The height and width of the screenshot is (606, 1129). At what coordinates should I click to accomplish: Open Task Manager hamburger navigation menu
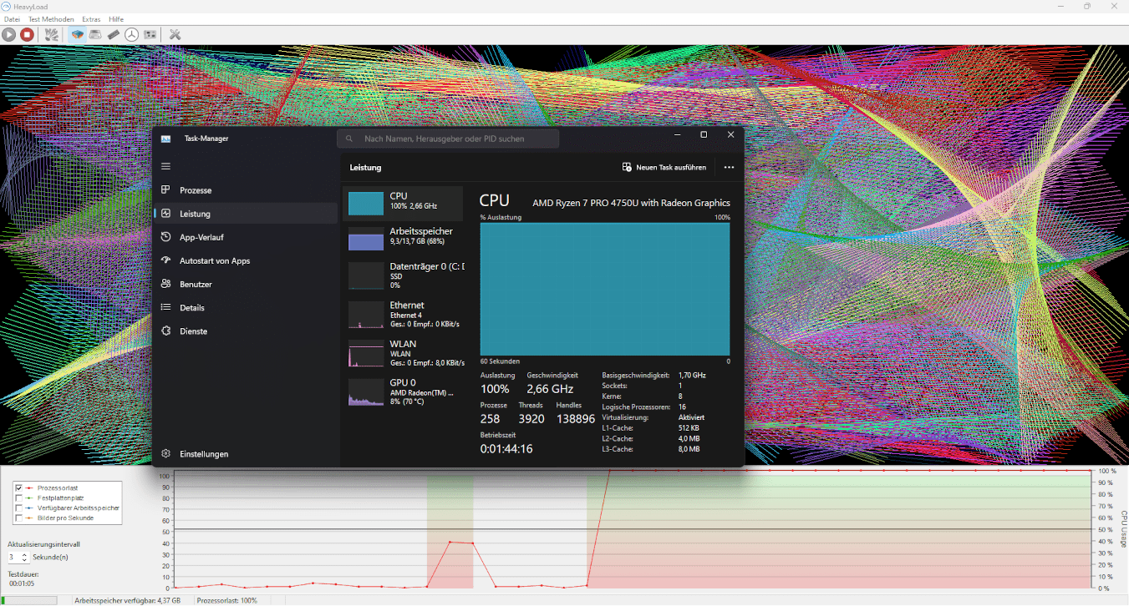tap(165, 167)
